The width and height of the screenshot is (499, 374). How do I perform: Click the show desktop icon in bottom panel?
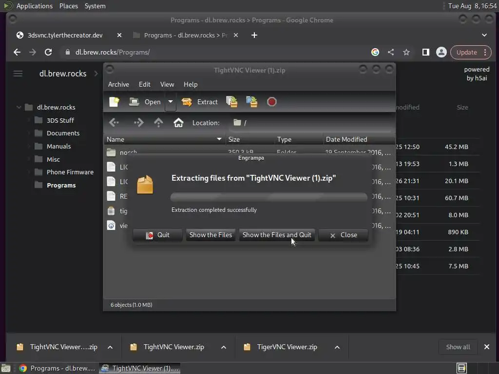pyautogui.click(x=6, y=368)
